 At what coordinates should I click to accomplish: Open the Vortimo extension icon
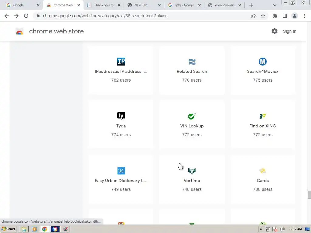pyautogui.click(x=192, y=171)
